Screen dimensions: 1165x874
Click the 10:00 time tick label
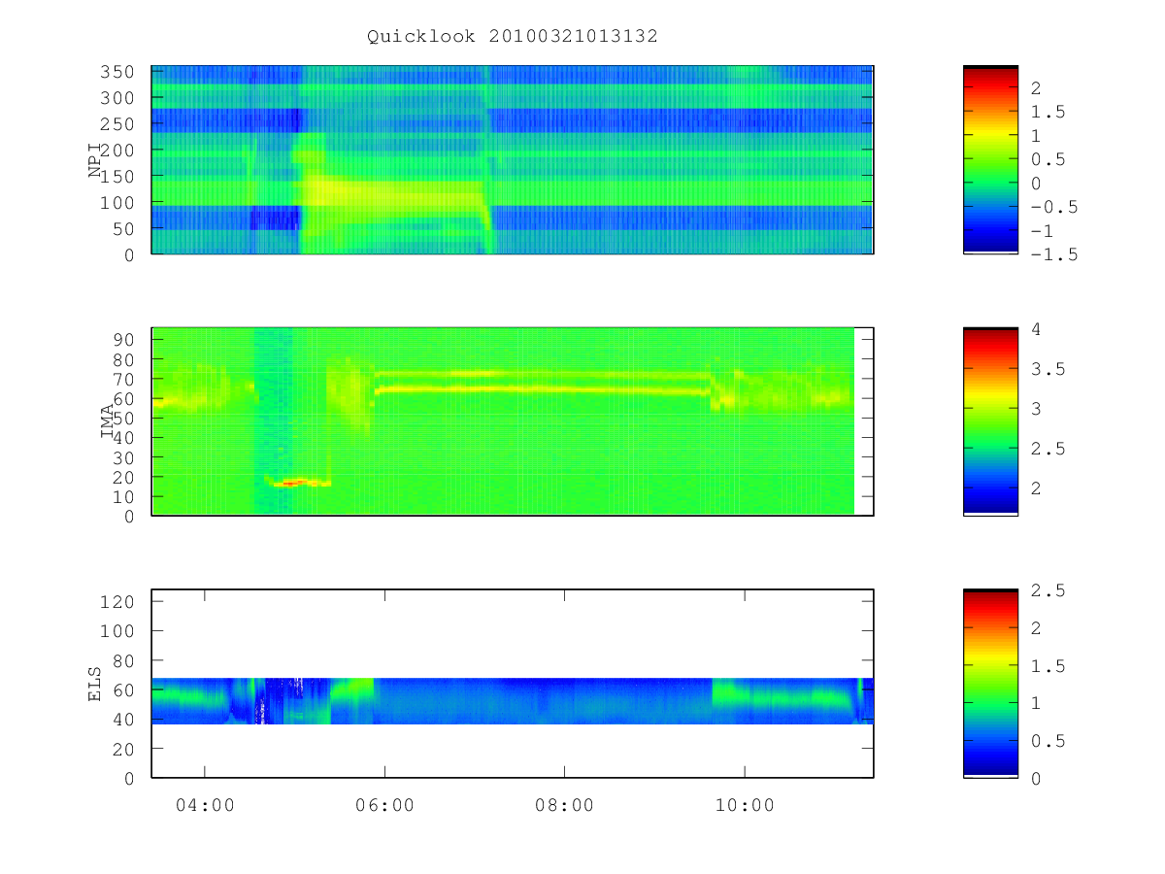pos(746,805)
